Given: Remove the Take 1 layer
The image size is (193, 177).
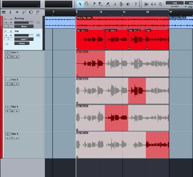Looking at the screenshot, I should point(17,57).
